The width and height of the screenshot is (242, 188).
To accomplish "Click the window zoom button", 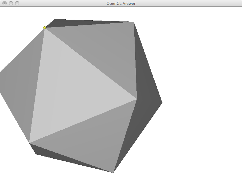I will pyautogui.click(x=17, y=3).
